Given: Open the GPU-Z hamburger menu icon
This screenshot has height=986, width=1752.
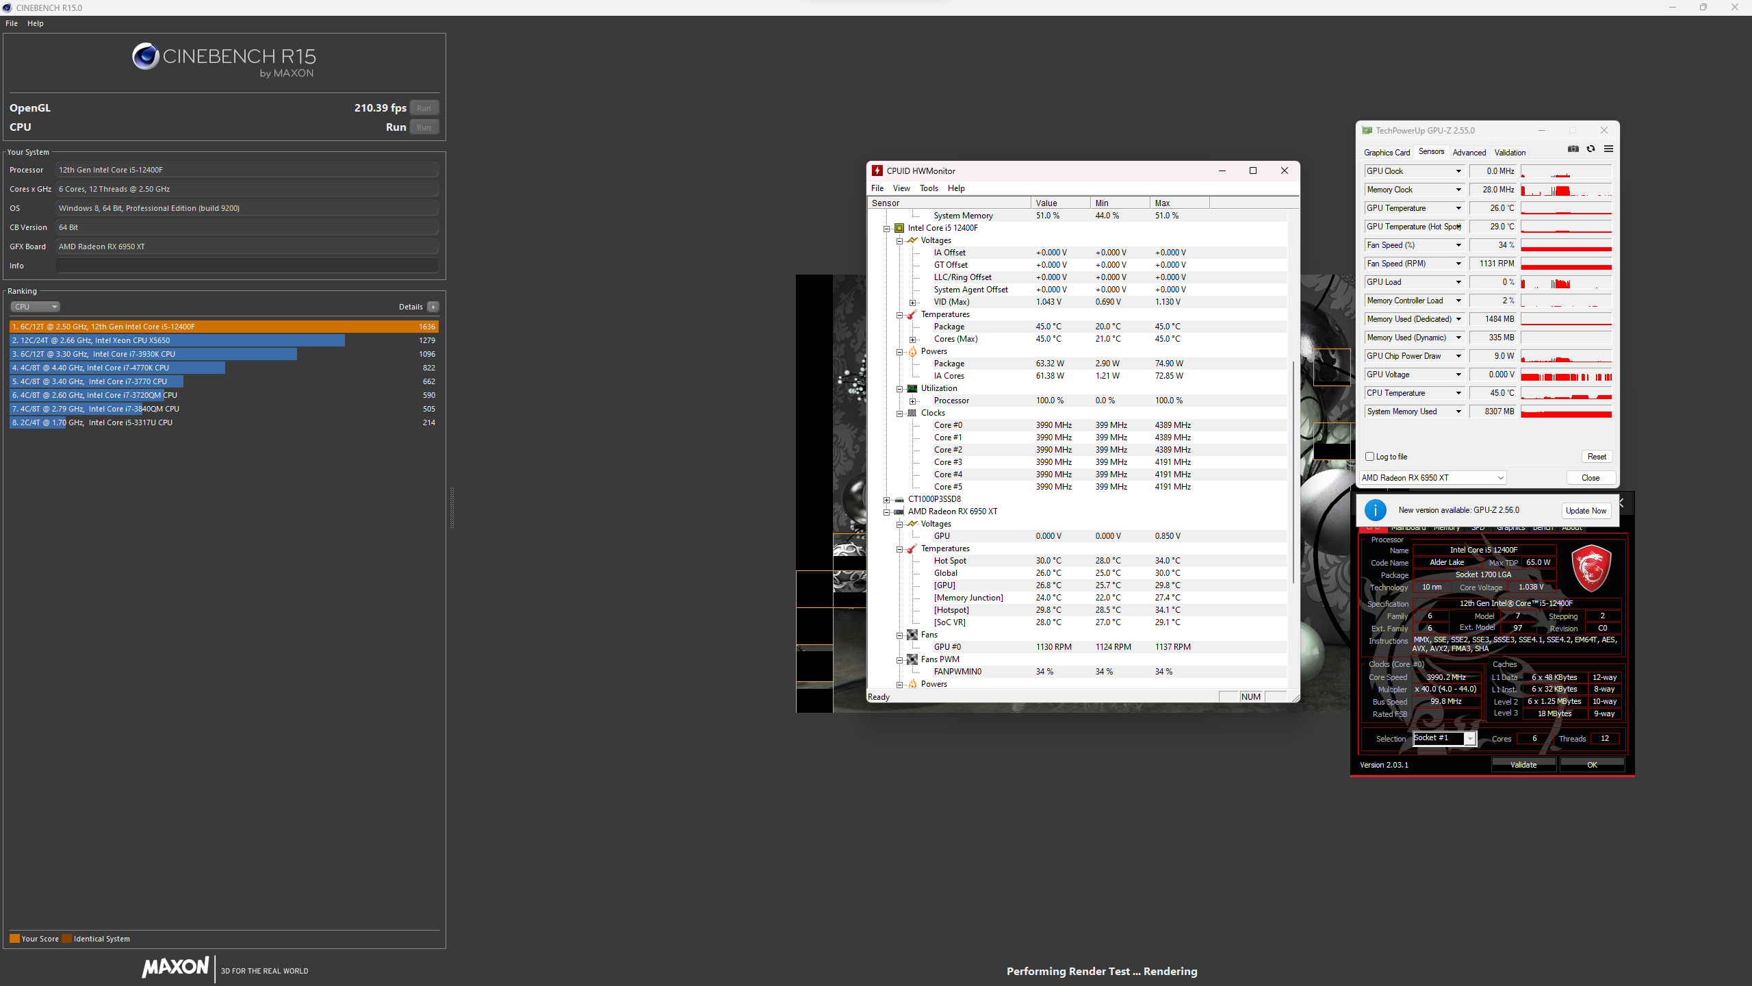Looking at the screenshot, I should 1608,149.
